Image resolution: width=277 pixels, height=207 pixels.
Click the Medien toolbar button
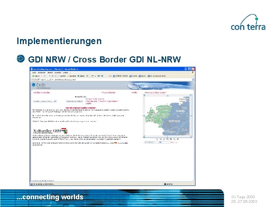tap(81, 76)
